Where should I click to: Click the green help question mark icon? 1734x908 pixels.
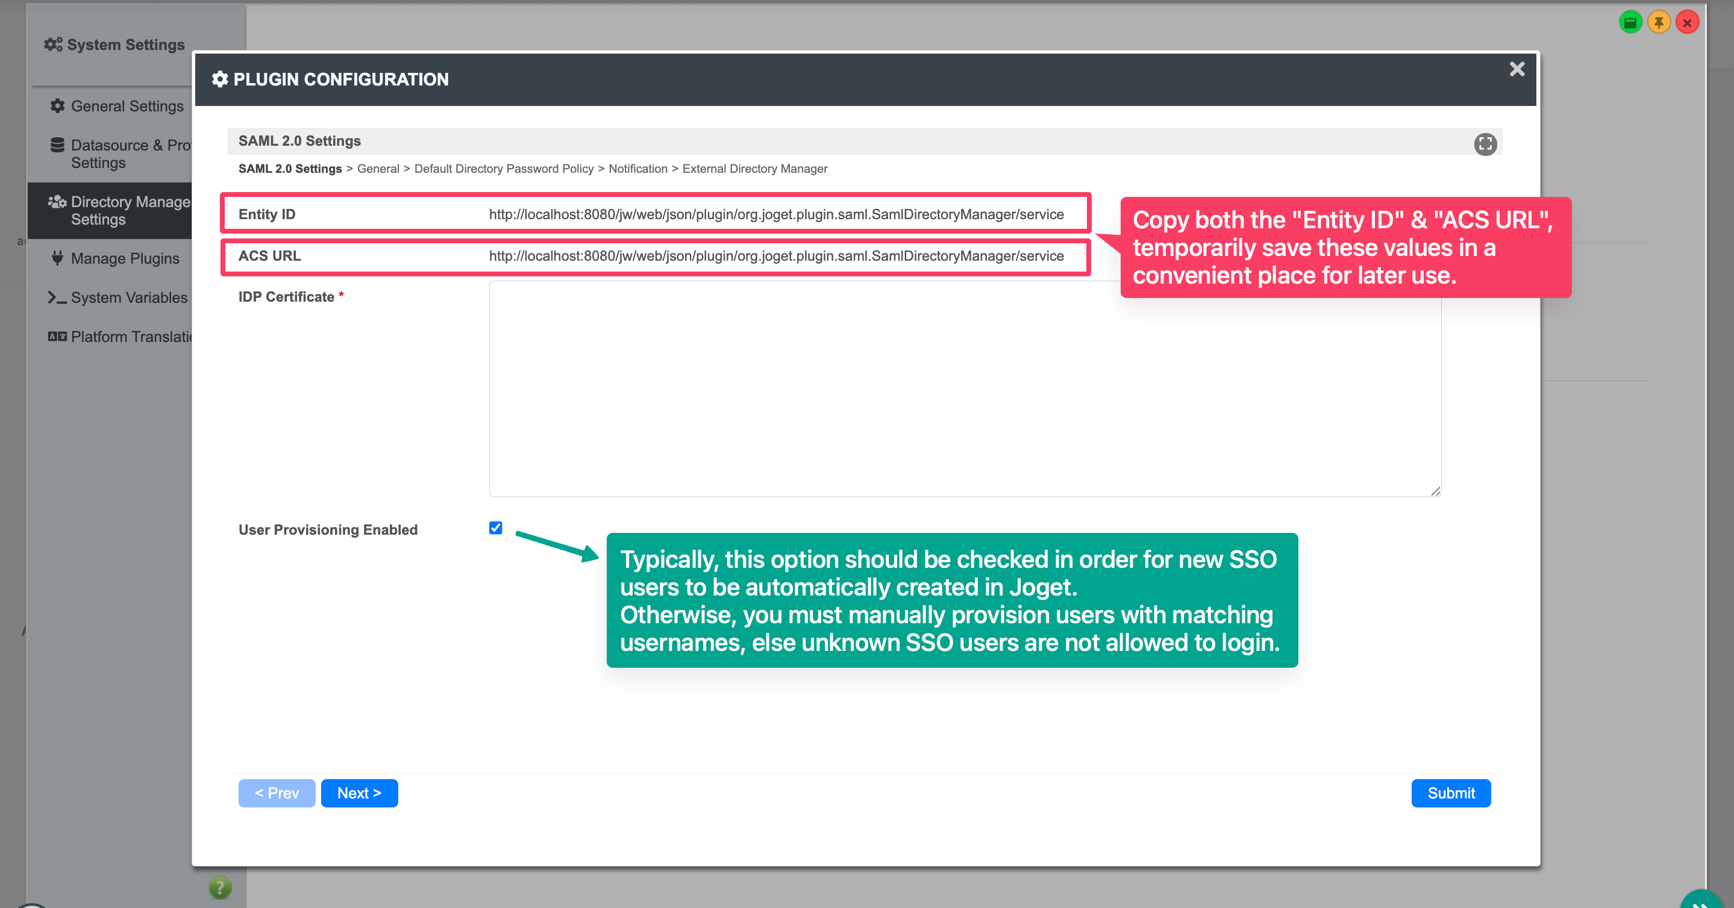point(220,887)
